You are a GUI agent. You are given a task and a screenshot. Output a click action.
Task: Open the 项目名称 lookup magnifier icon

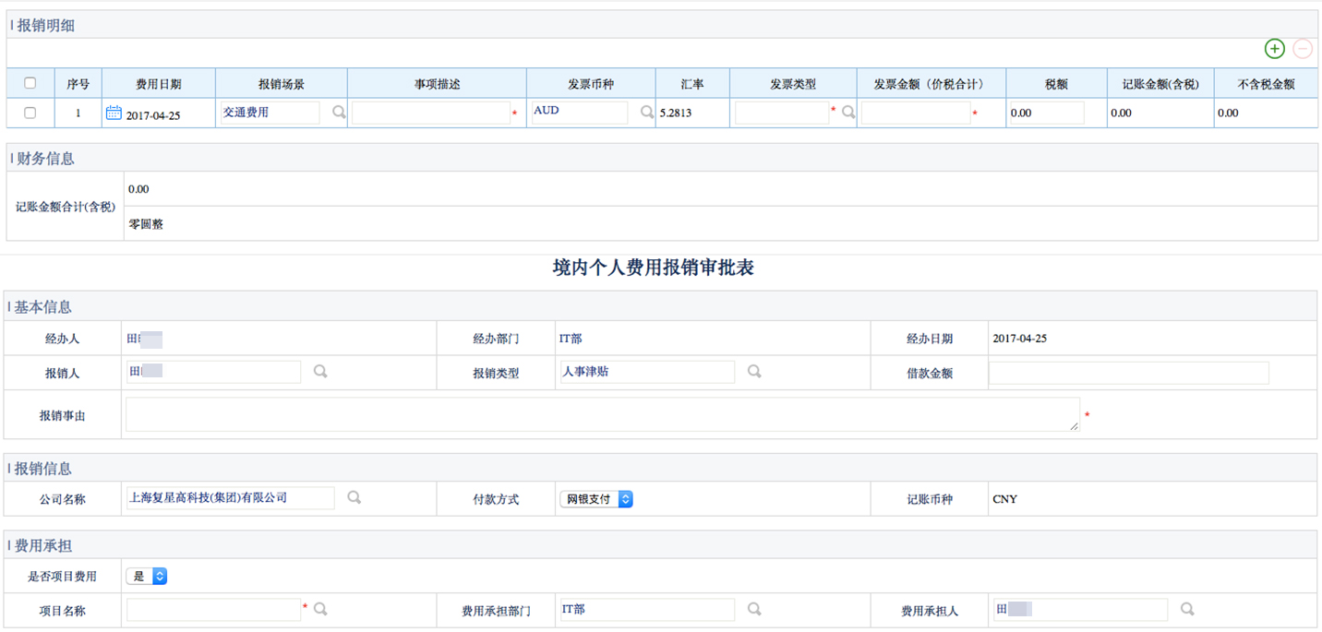(x=320, y=609)
